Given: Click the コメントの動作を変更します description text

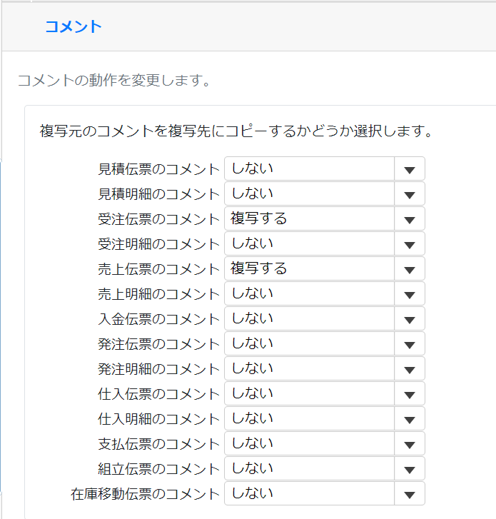Looking at the screenshot, I should click(x=114, y=81).
